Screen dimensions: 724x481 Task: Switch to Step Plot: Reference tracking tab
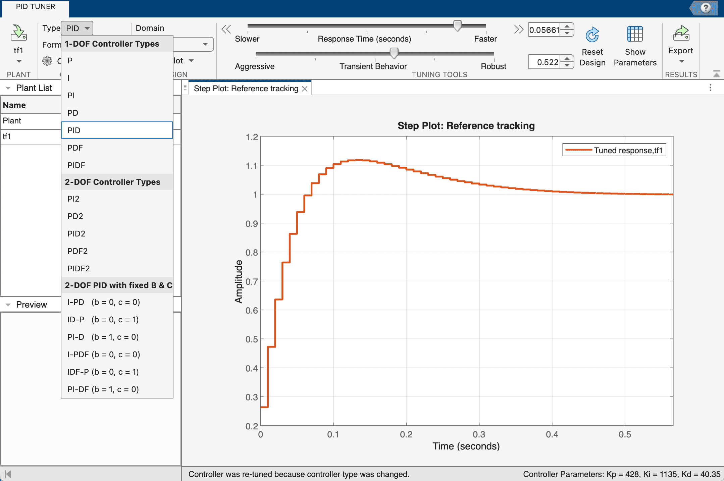[246, 89]
